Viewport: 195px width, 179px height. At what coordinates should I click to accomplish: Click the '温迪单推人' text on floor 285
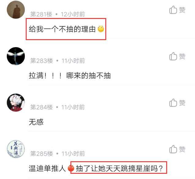[x=47, y=168]
